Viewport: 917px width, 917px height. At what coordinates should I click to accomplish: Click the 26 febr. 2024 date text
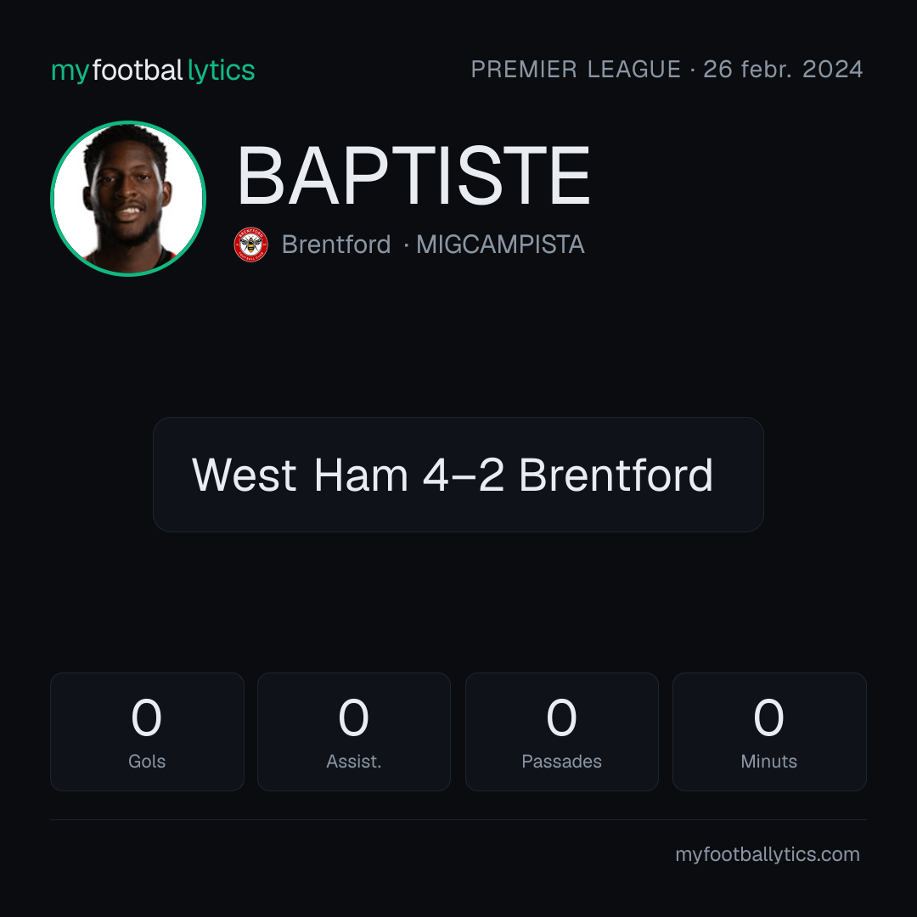click(x=783, y=69)
